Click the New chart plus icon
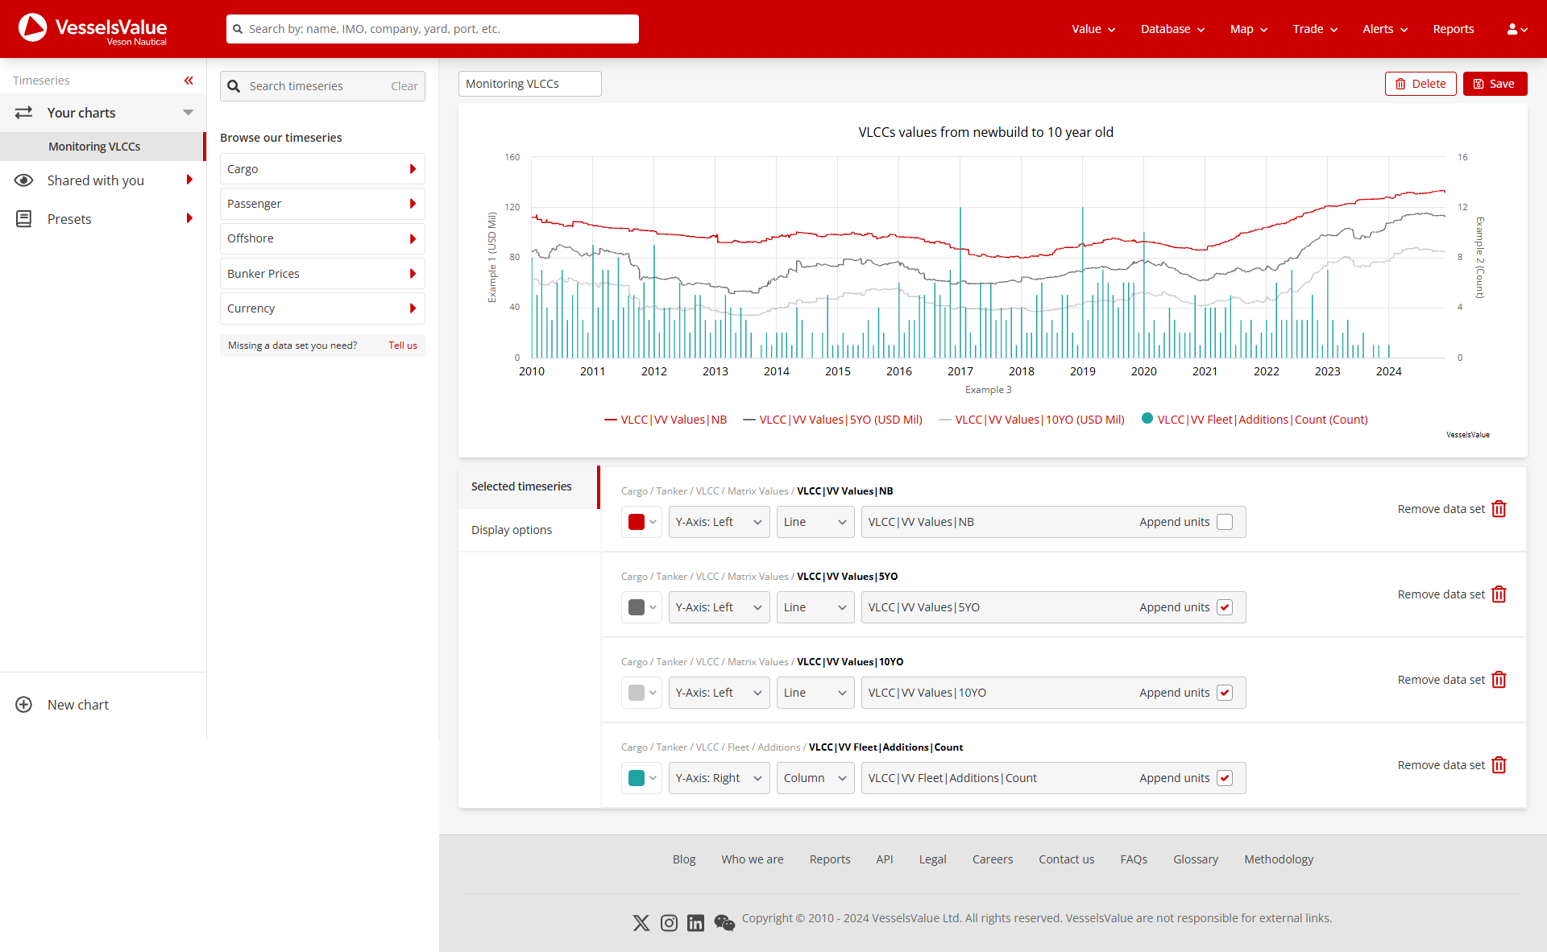1547x952 pixels. pos(23,705)
